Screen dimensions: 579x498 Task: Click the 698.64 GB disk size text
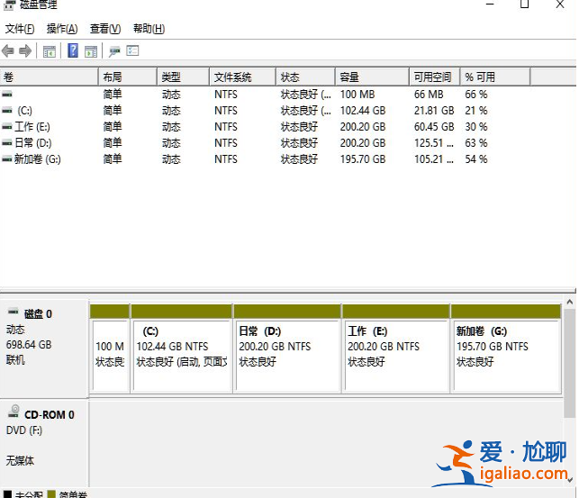pos(29,344)
